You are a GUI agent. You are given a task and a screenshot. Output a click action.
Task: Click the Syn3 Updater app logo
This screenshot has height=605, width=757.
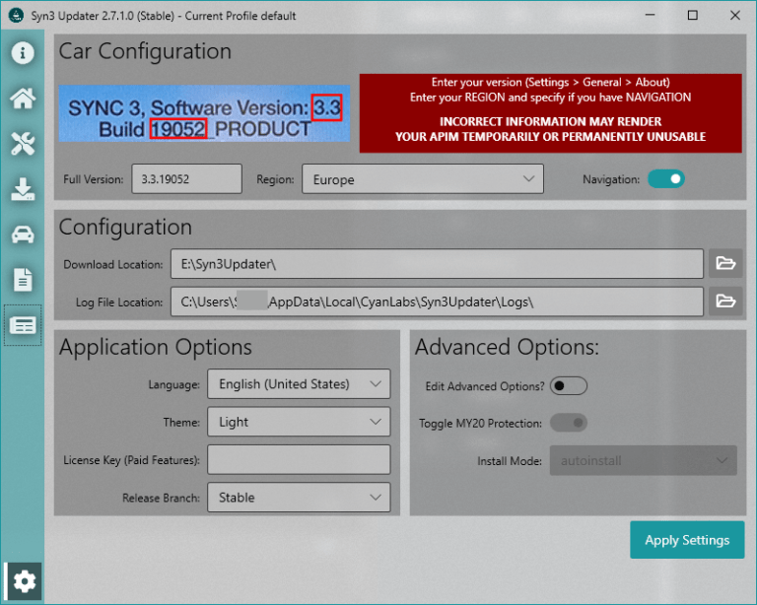click(16, 16)
